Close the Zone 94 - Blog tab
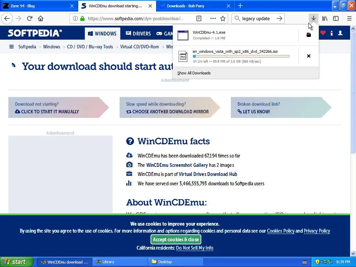 click(x=72, y=6)
